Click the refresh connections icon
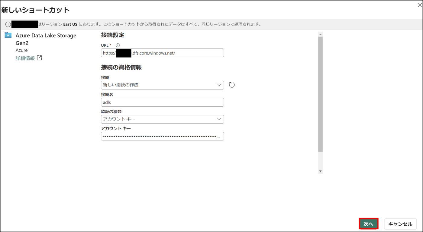This screenshot has width=423, height=232. click(232, 85)
